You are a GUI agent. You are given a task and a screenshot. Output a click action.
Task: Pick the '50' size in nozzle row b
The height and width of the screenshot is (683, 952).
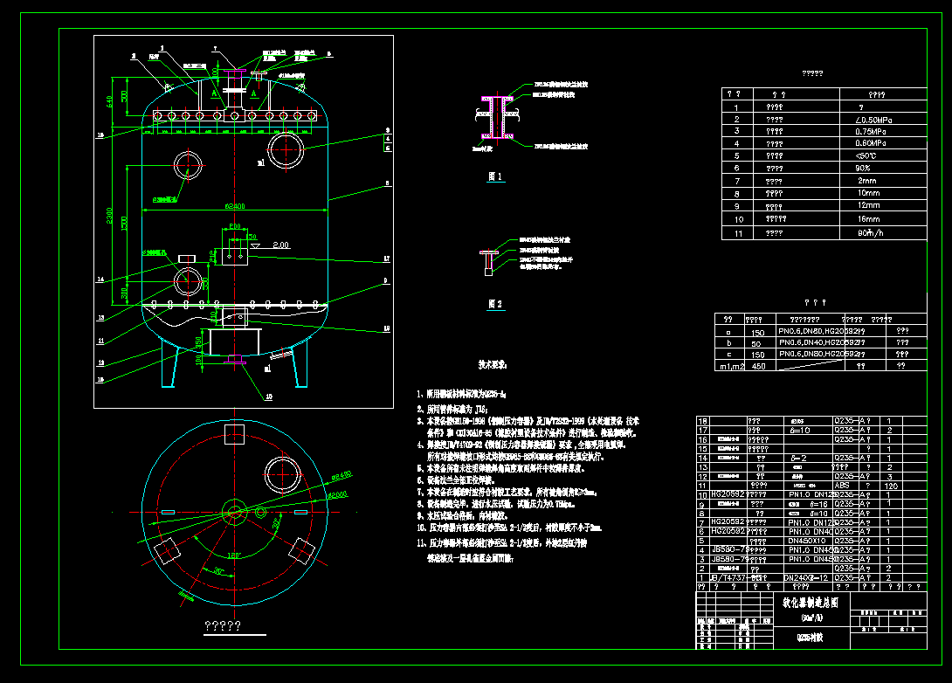point(755,343)
